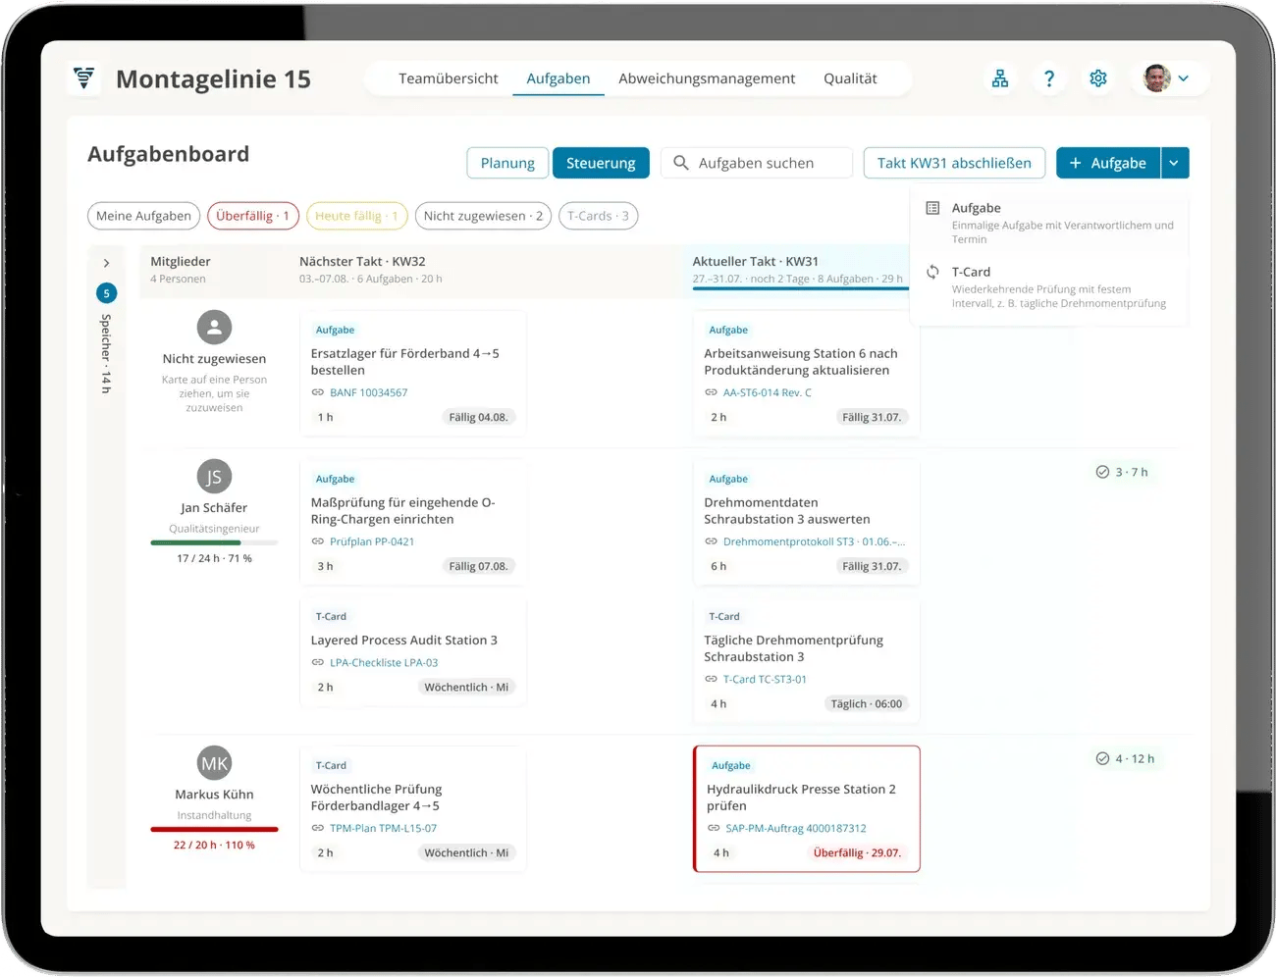Choose Aufgabe entry in the dropdown menu
1276x977 pixels.
[x=1050, y=223]
